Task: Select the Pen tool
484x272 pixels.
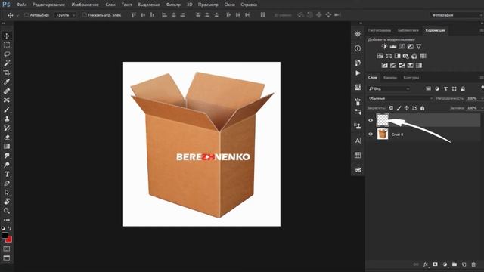Action: coord(7,184)
